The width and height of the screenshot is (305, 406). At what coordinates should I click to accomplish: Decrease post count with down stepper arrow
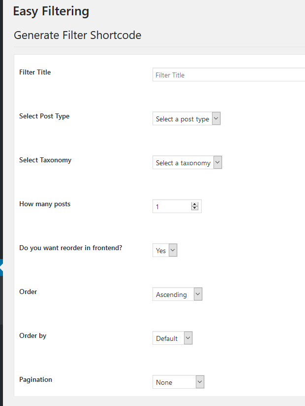click(195, 208)
